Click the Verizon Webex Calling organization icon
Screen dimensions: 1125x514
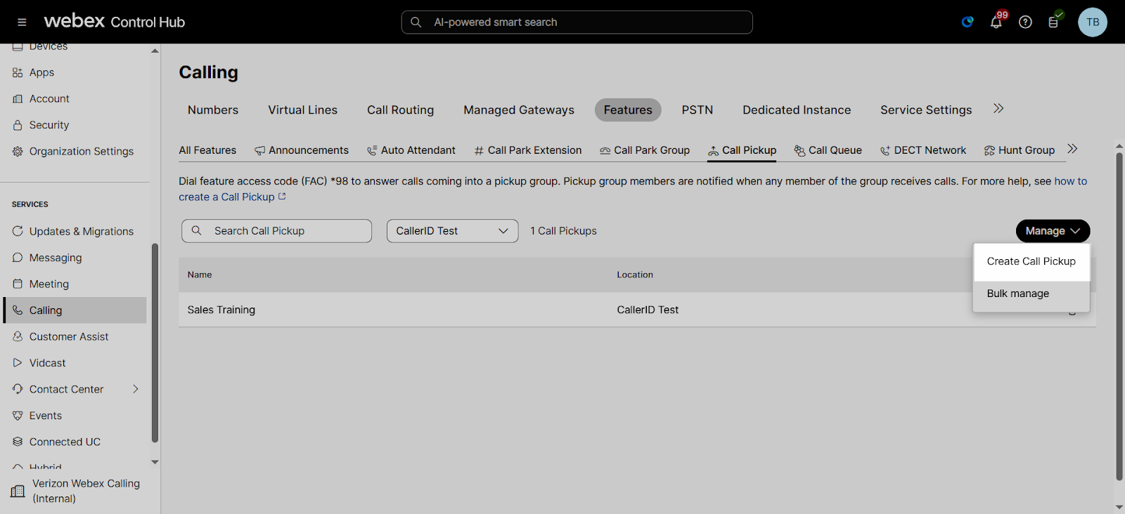18,492
